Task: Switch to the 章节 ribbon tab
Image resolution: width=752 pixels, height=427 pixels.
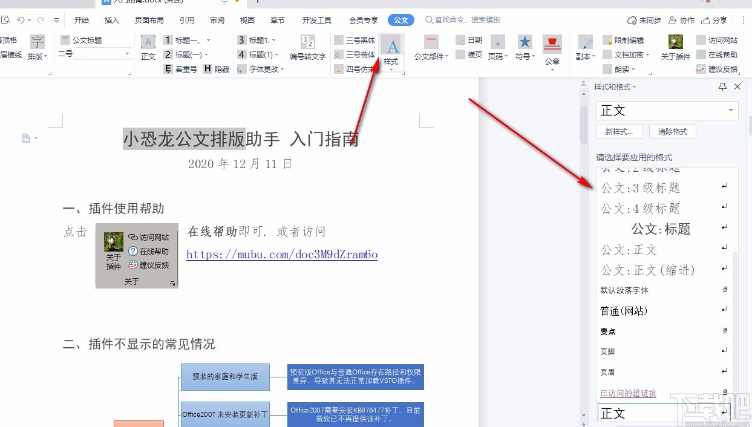Action: pos(277,19)
